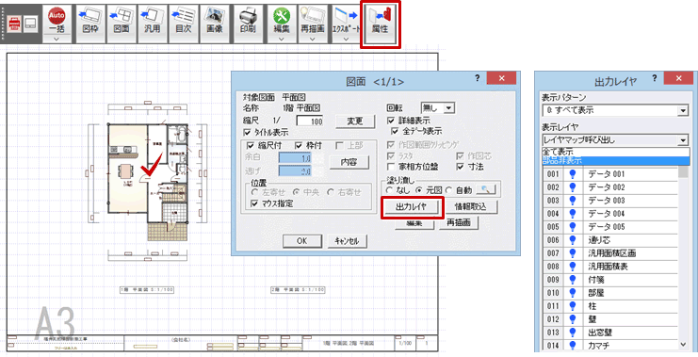Confirm the dialog with OK
Viewport: 698px width, 357px height.
point(302,241)
